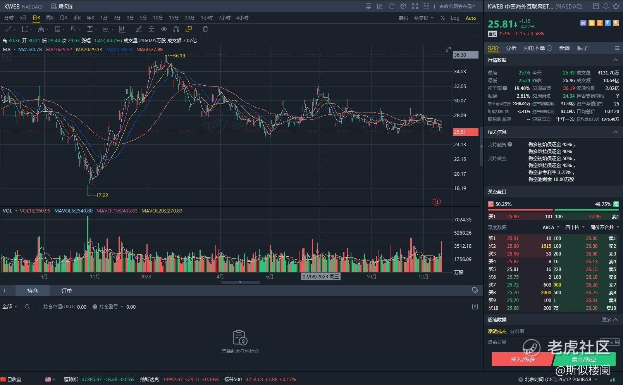Toggle the yellow linked drawing icon

point(189,29)
